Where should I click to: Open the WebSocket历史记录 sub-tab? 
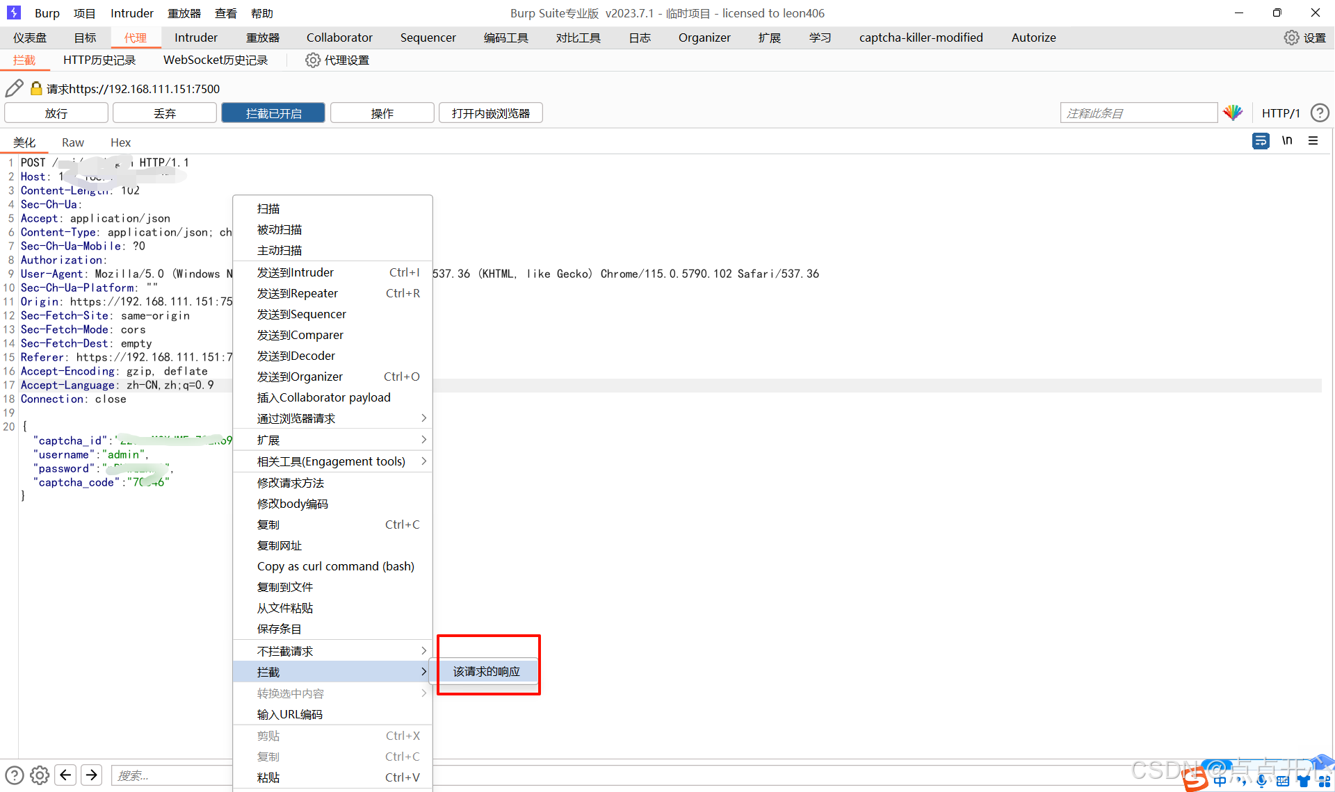point(216,60)
